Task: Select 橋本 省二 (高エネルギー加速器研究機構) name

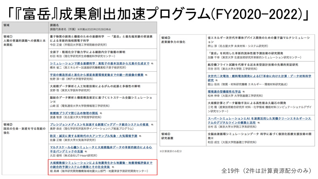Action: point(88,67)
